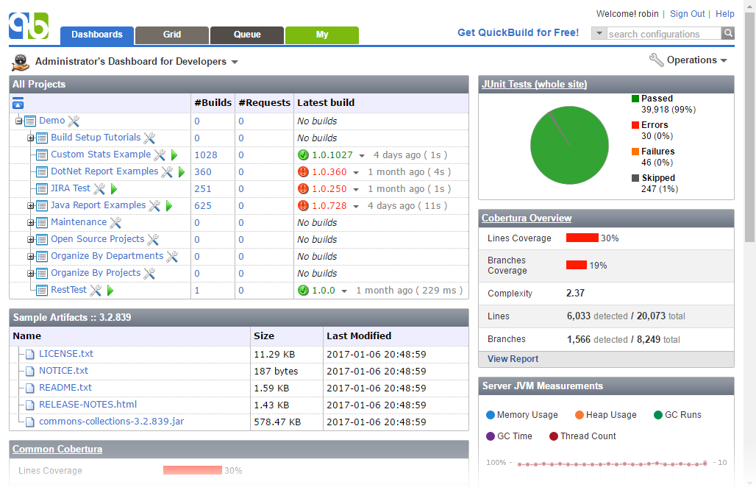Viewport: 756px width, 490px height.
Task: Click the collapse-all icon in All Projects header
Action: 18,103
